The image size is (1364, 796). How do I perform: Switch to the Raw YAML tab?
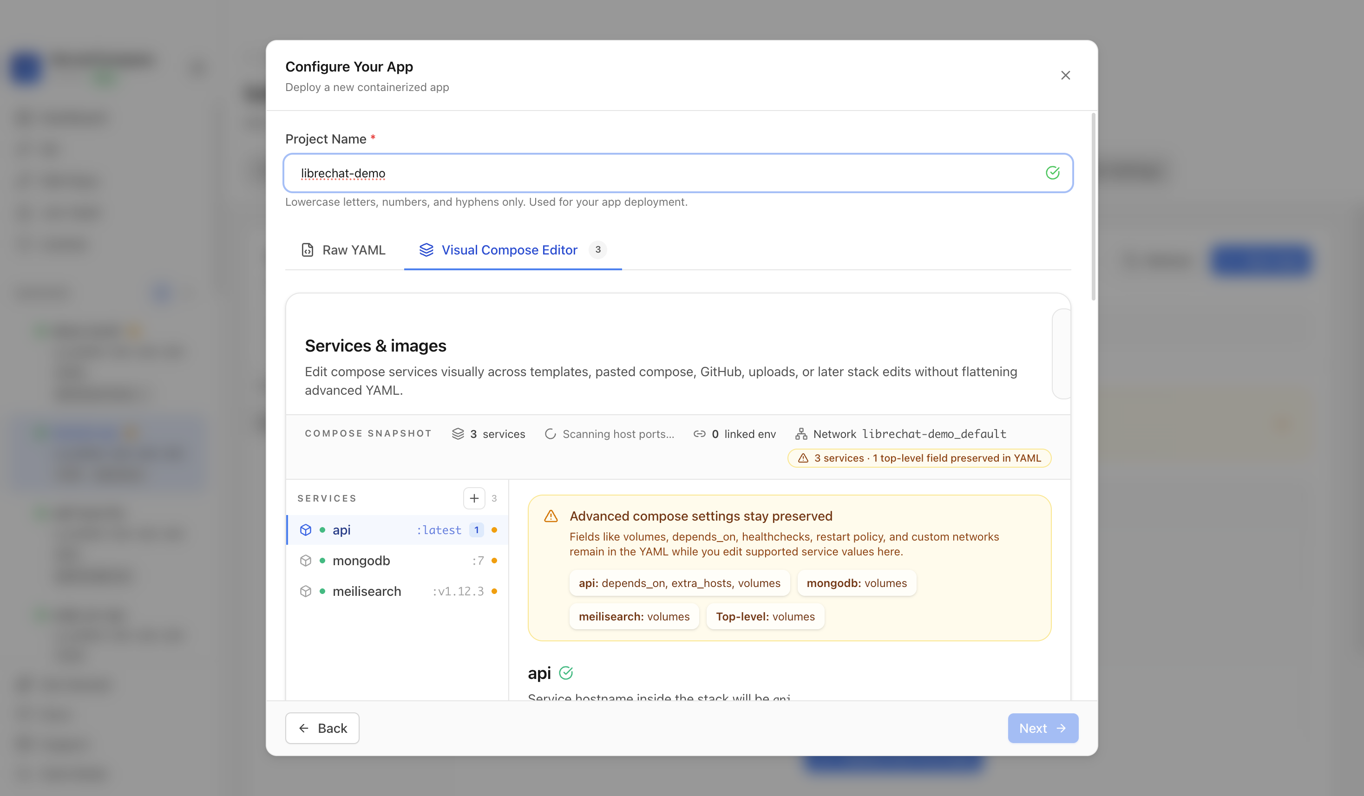coord(343,250)
